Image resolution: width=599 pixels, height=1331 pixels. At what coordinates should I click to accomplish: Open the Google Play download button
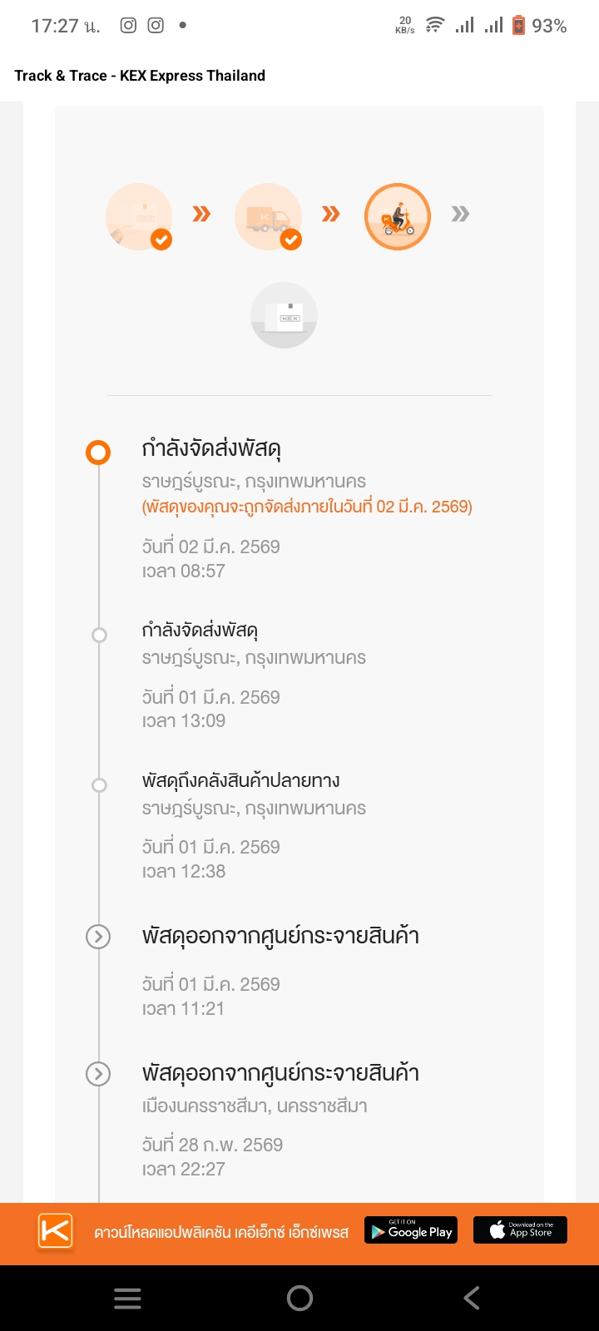tap(413, 1230)
